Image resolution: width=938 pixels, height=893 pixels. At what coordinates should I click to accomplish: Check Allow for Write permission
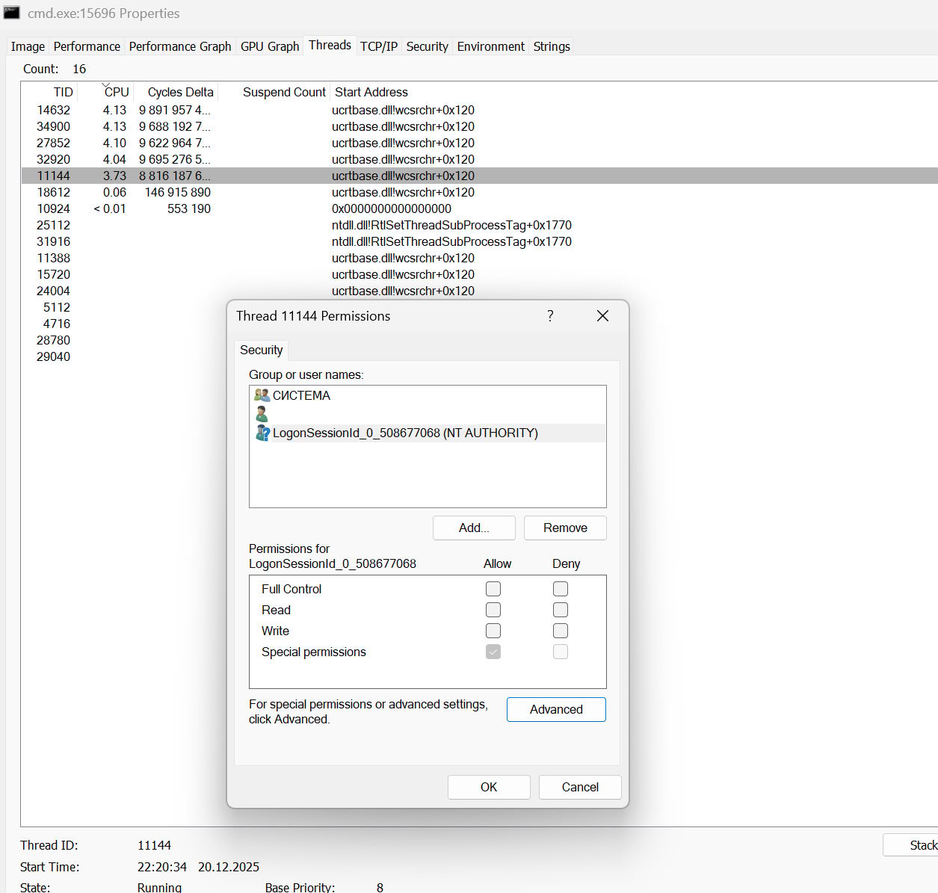[x=493, y=631]
